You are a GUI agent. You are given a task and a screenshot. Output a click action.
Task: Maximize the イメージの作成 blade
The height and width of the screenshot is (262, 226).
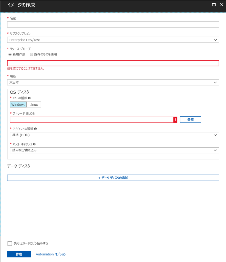[x=214, y=5]
